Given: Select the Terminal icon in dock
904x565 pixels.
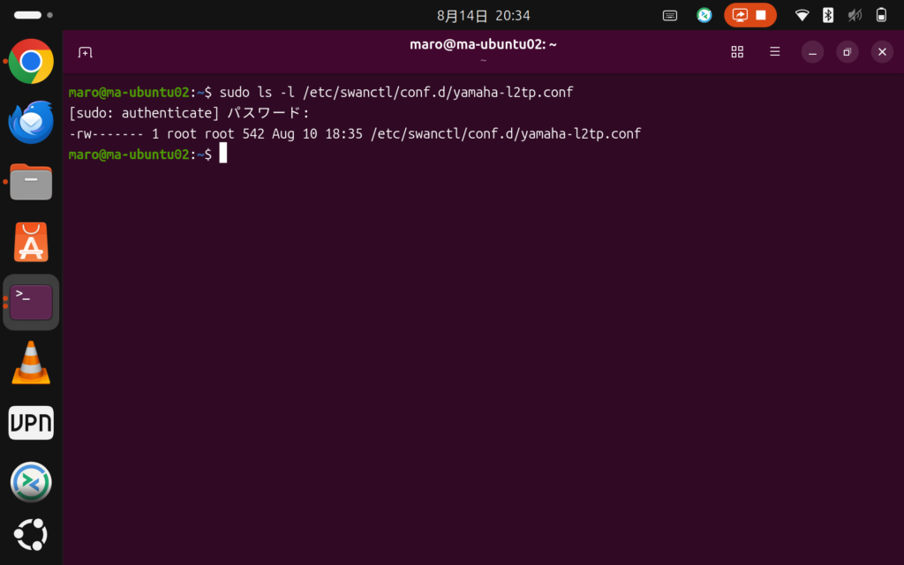Looking at the screenshot, I should coord(31,302).
